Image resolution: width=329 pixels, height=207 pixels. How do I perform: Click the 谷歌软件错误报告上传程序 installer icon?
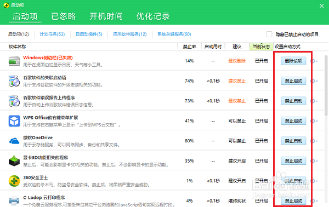tap(14, 101)
